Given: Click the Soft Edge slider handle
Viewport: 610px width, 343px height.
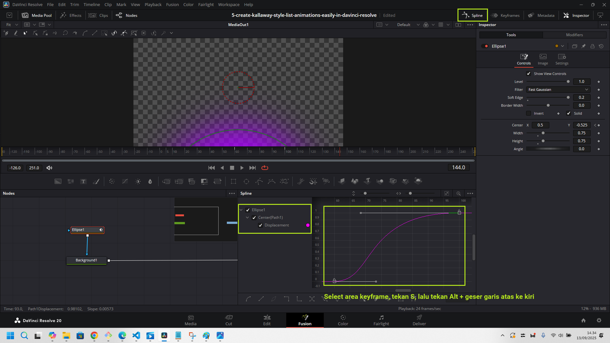Looking at the screenshot, I should [x=568, y=98].
